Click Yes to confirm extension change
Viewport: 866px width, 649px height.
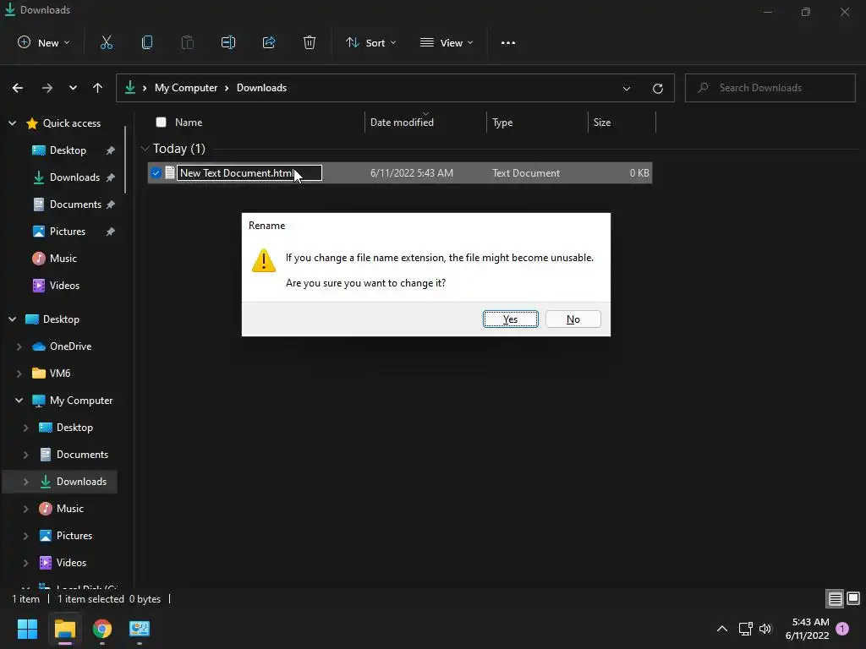[x=510, y=319]
